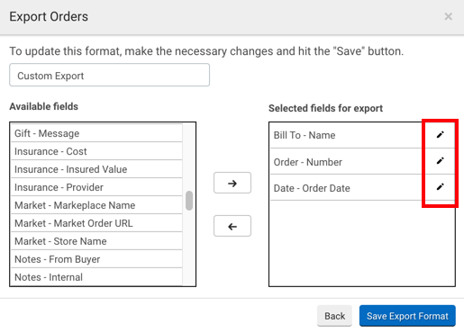464x333 pixels.
Task: Select Market - Markeplace Name field
Action: coord(96,205)
